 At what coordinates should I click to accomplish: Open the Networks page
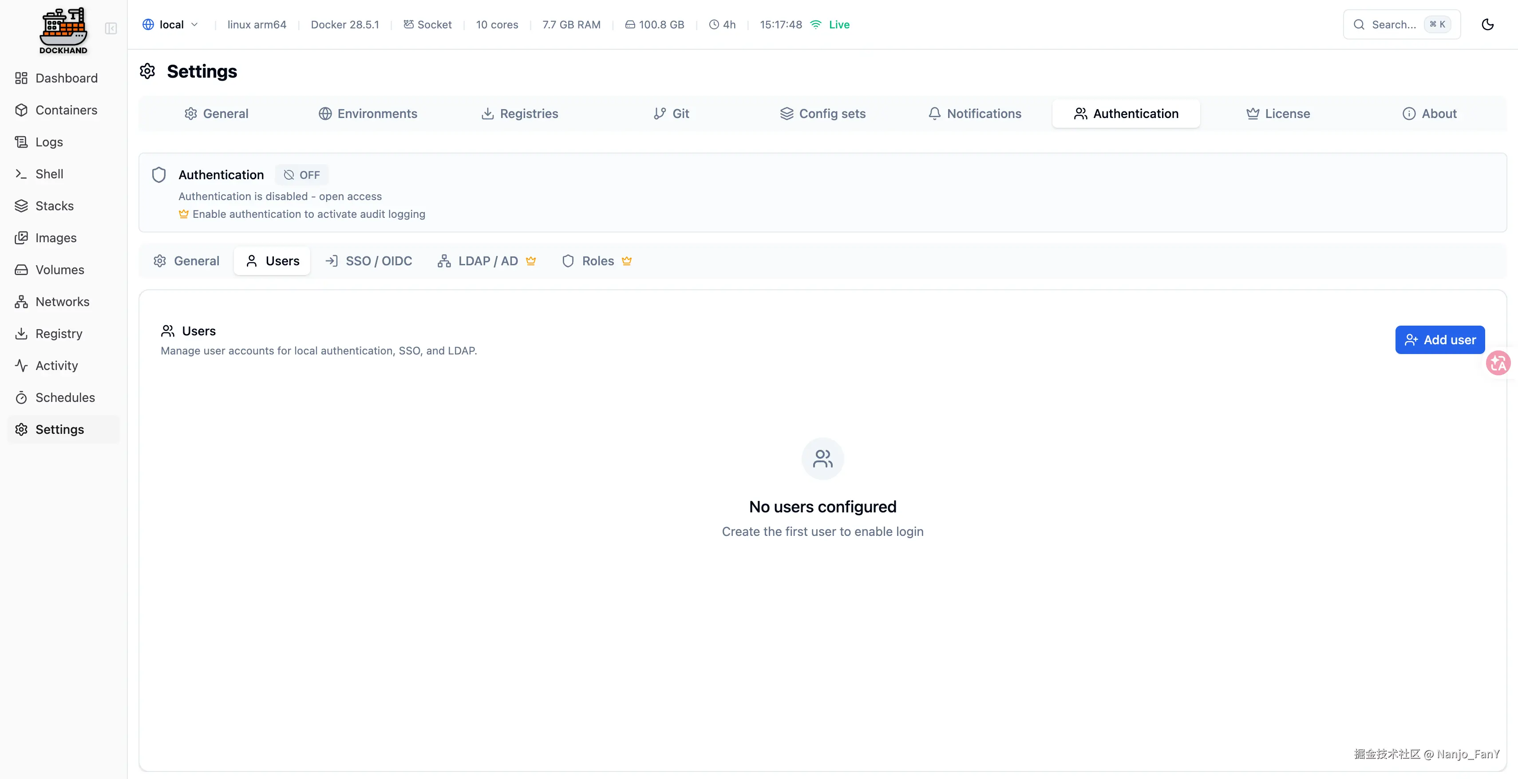point(62,302)
